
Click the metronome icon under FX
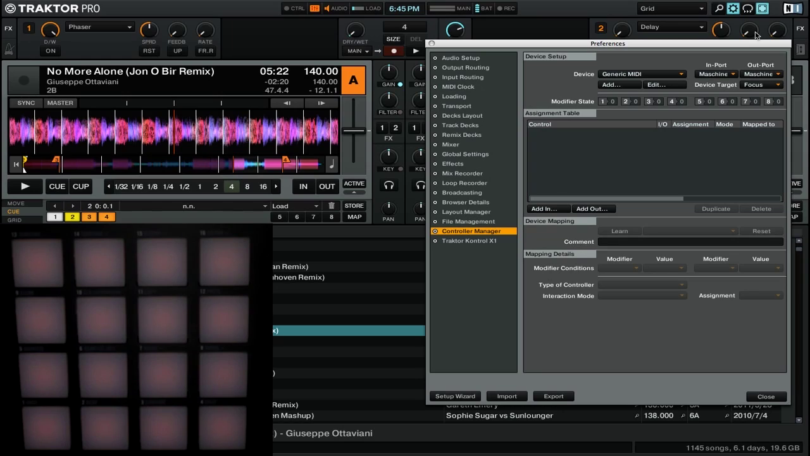(x=9, y=49)
